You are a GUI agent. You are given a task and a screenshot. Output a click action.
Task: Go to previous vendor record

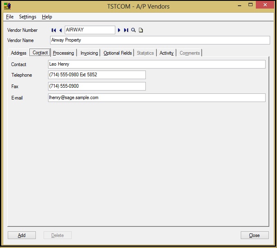60,30
